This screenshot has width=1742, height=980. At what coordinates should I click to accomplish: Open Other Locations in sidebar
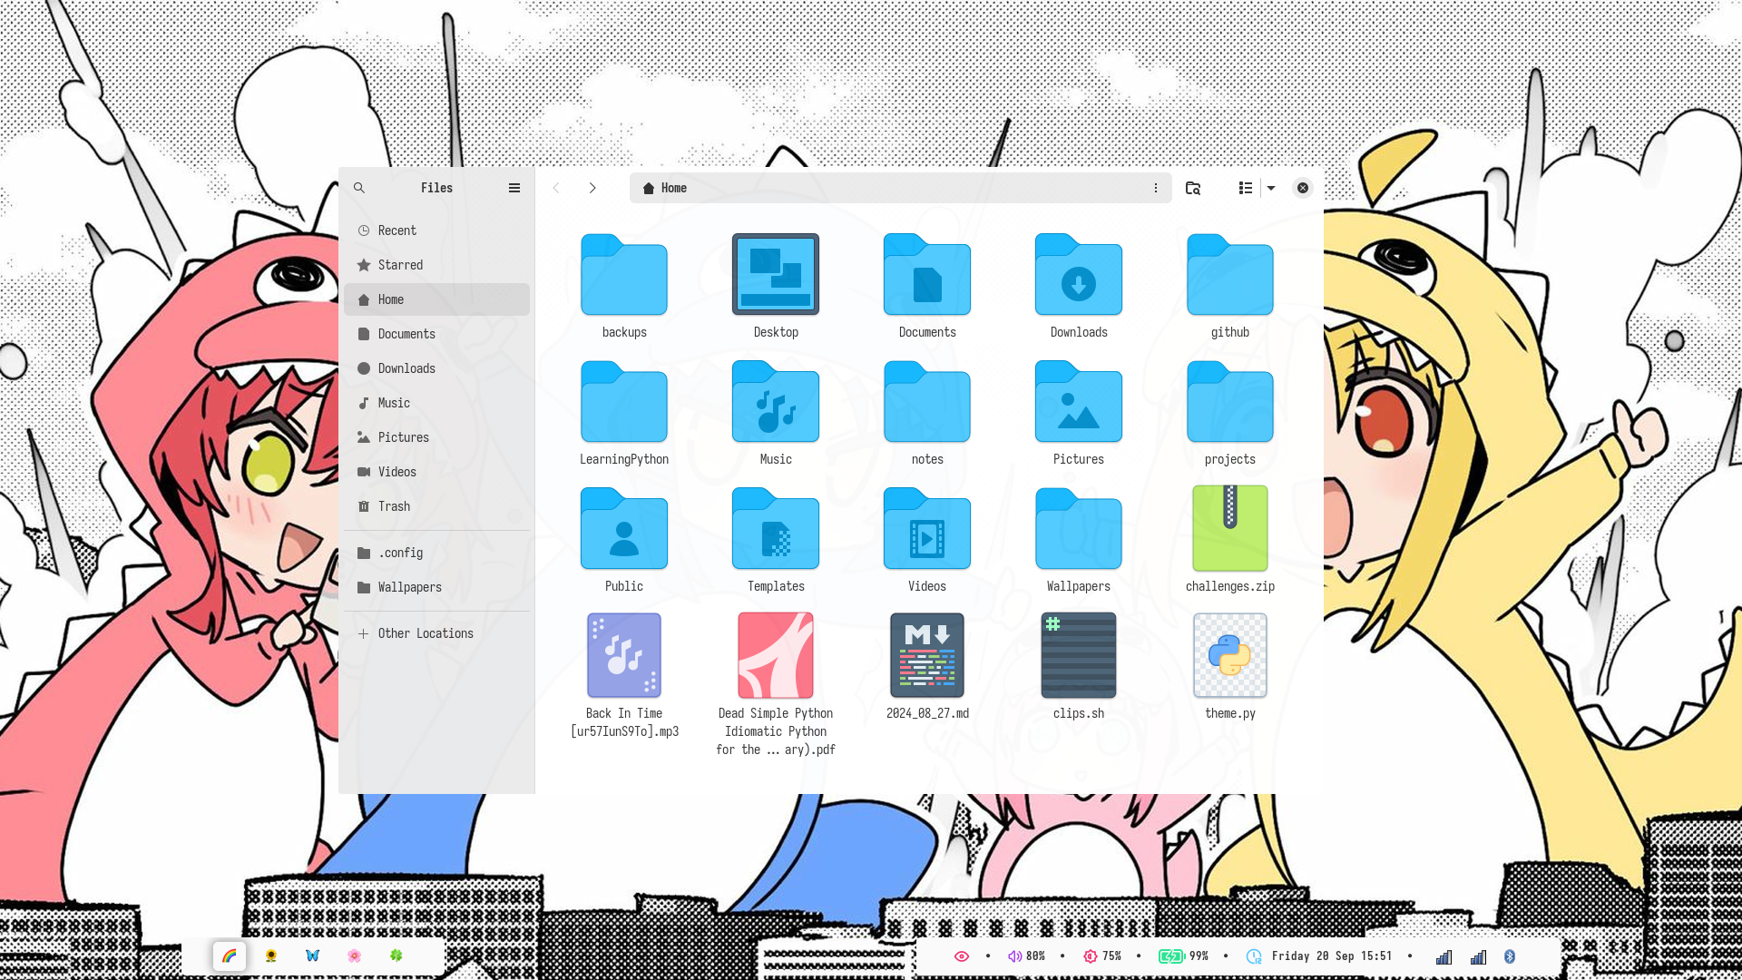(425, 633)
